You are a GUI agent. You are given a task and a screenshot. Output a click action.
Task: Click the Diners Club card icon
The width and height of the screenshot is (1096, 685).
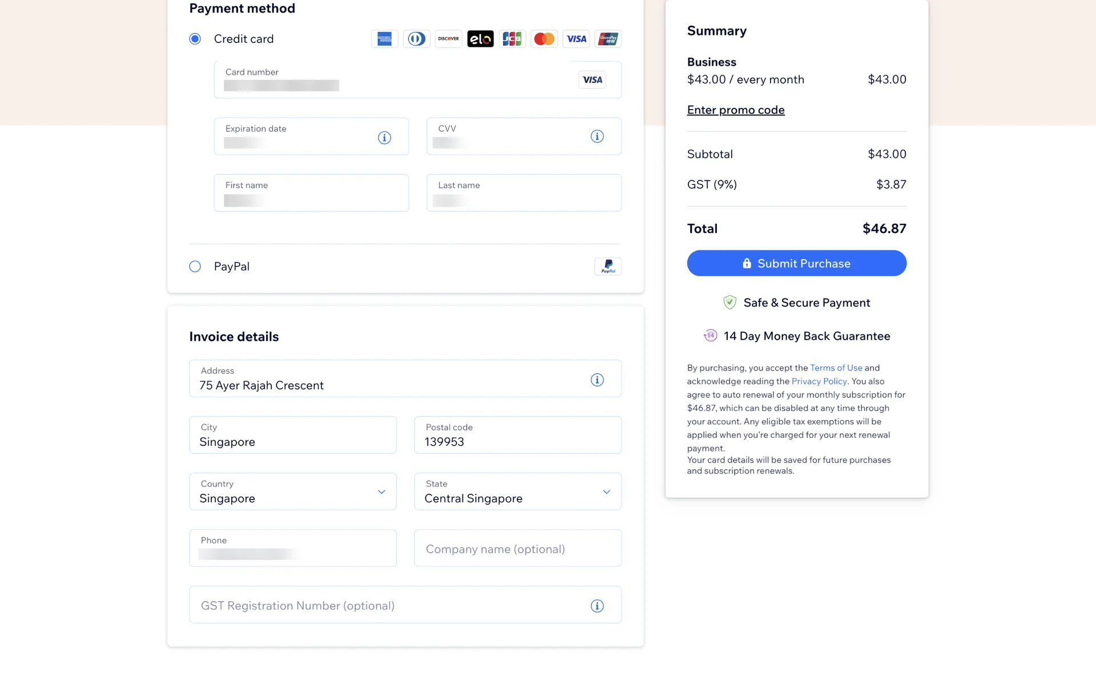(x=416, y=39)
